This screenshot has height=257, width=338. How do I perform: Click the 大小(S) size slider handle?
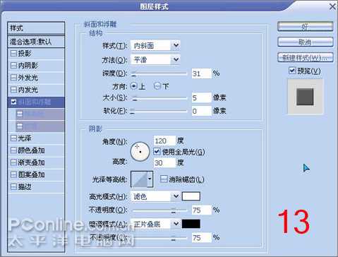tap(134, 98)
